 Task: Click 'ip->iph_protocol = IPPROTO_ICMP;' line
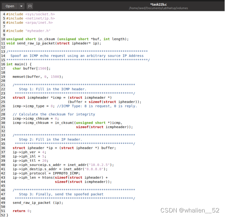pyautogui.click(x=46, y=173)
